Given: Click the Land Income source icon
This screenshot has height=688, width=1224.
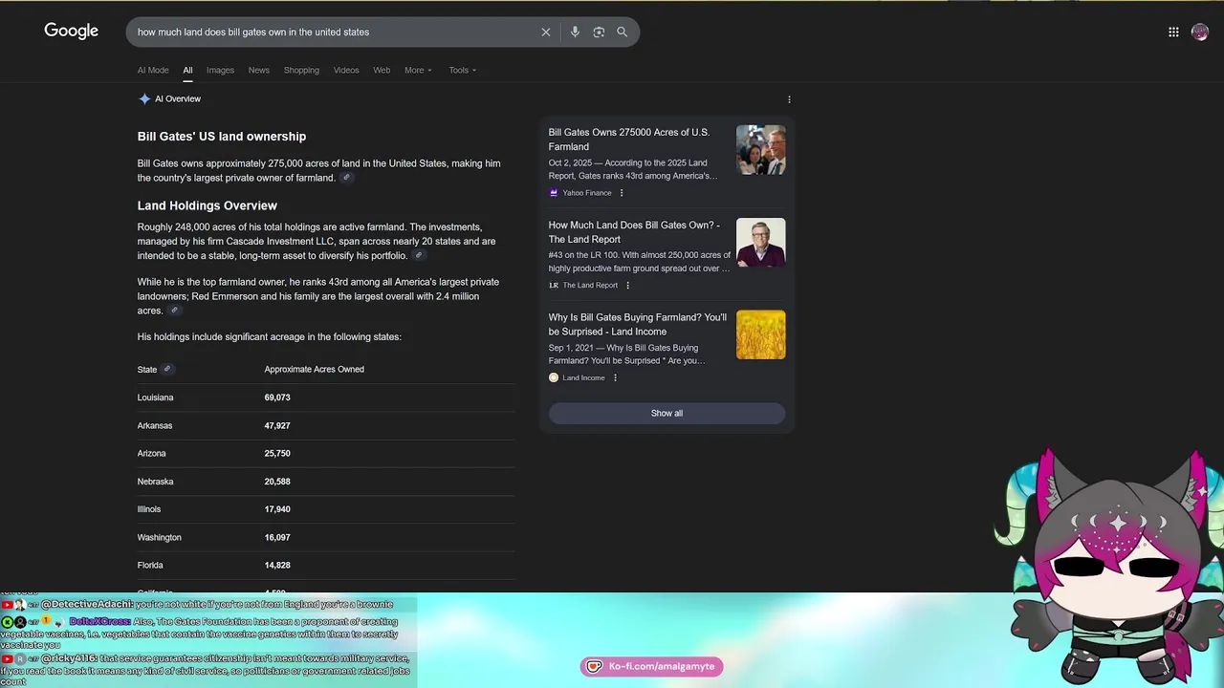Looking at the screenshot, I should point(554,377).
